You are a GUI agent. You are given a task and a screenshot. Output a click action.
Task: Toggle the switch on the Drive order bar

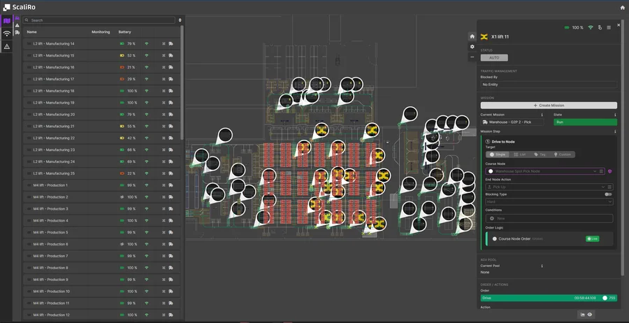pyautogui.click(x=605, y=298)
